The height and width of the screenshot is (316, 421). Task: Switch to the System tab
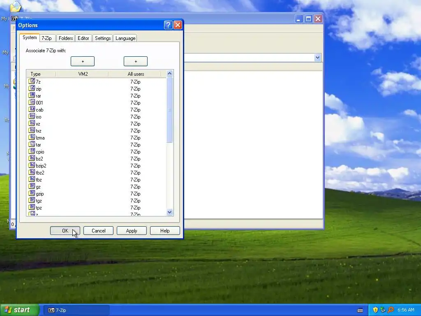pos(30,37)
